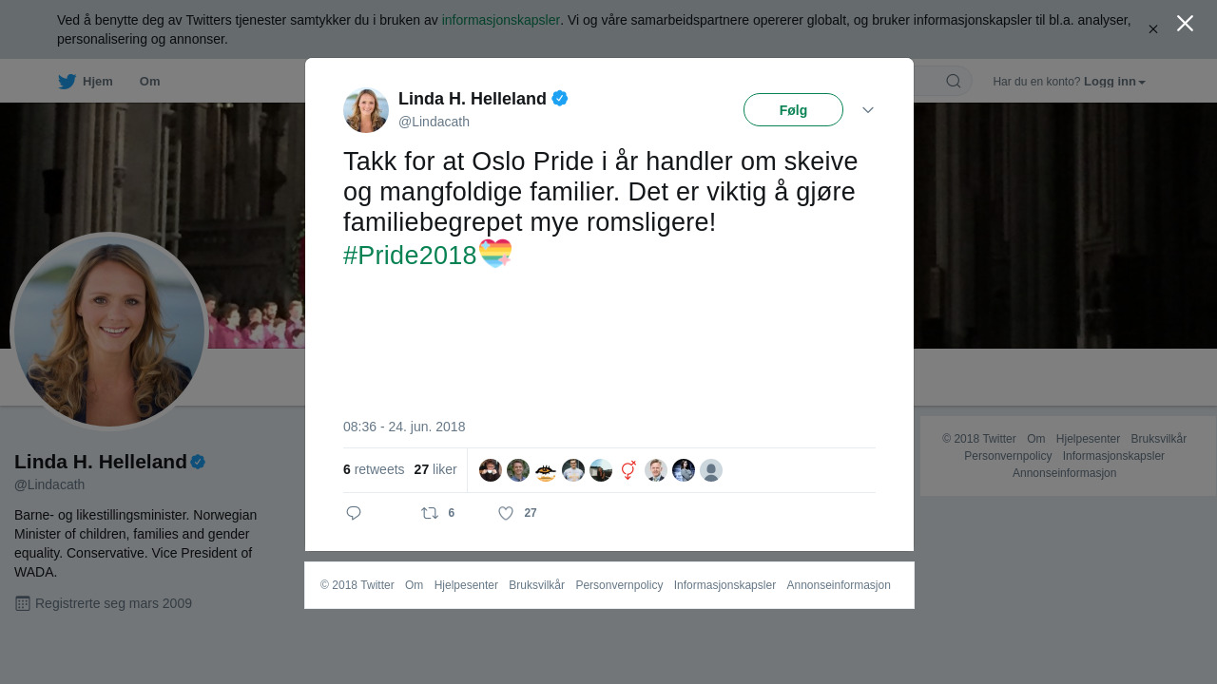Open the Om menu item
The height and width of the screenshot is (684, 1217).
150,82
